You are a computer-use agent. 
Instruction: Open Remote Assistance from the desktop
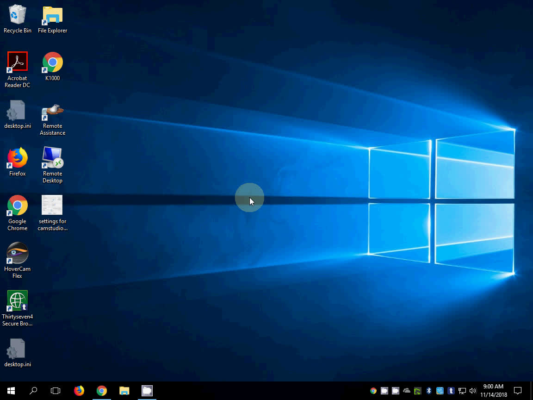tap(52, 108)
